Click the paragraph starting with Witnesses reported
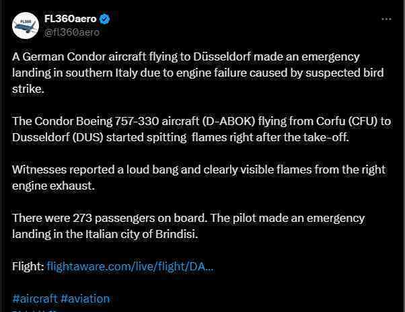The image size is (405, 312). [x=199, y=178]
